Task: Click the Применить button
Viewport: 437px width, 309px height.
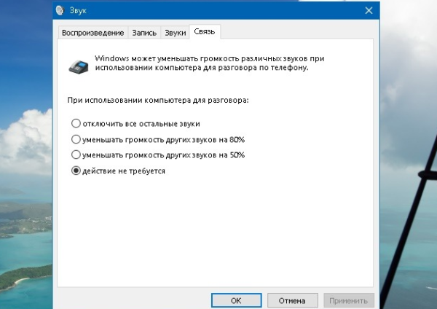Action: [x=349, y=300]
